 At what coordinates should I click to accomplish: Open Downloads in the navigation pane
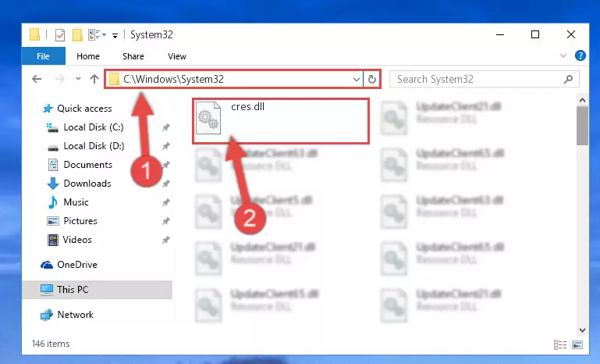[87, 184]
